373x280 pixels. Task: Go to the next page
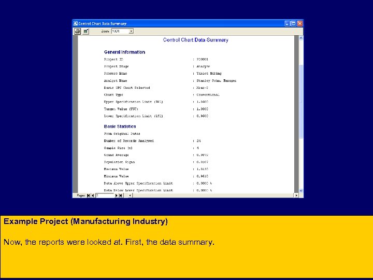[117, 195]
